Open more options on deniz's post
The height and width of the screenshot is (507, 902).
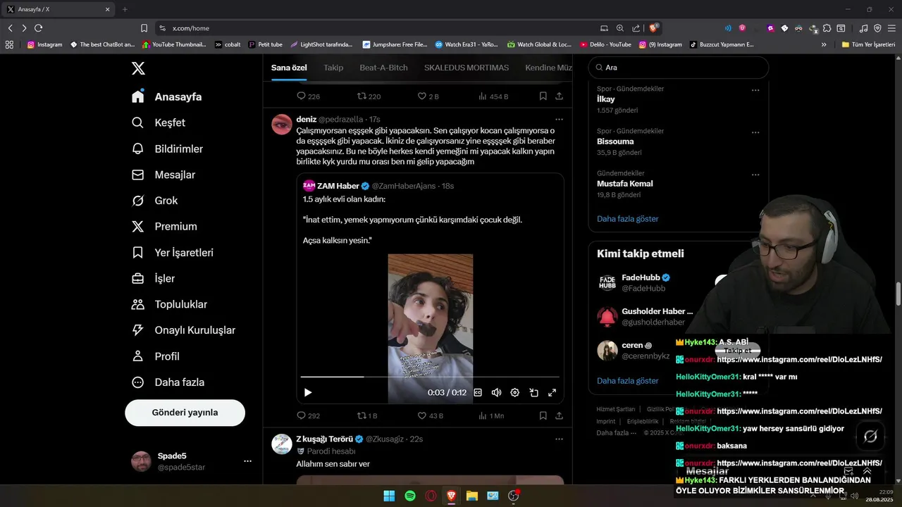pos(559,120)
